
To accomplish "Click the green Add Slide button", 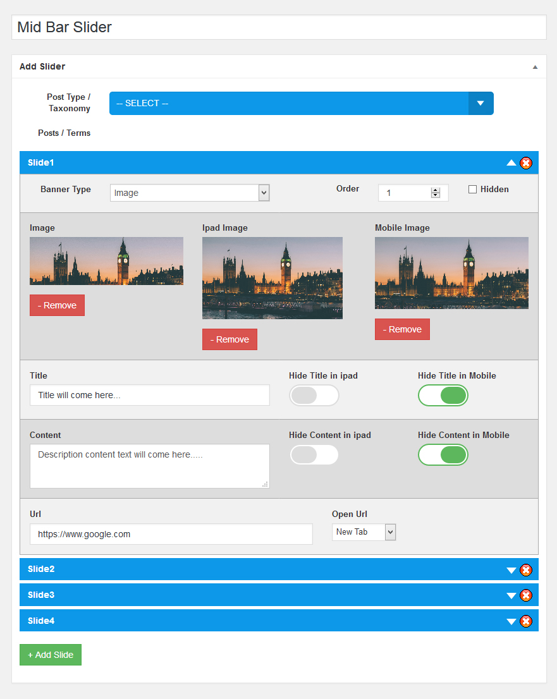I will (x=51, y=655).
